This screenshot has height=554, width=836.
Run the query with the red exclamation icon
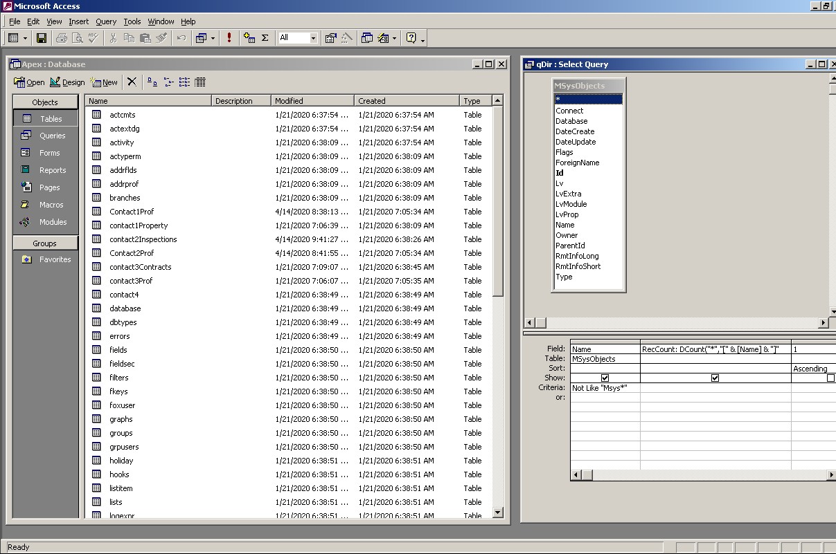click(x=229, y=38)
